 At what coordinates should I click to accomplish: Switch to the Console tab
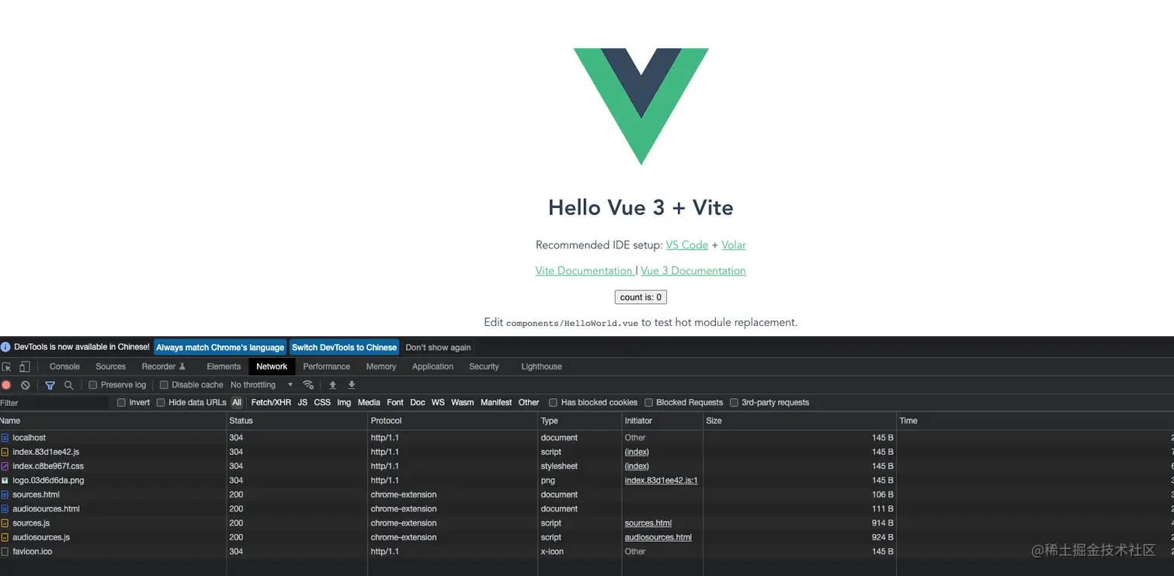pos(64,366)
